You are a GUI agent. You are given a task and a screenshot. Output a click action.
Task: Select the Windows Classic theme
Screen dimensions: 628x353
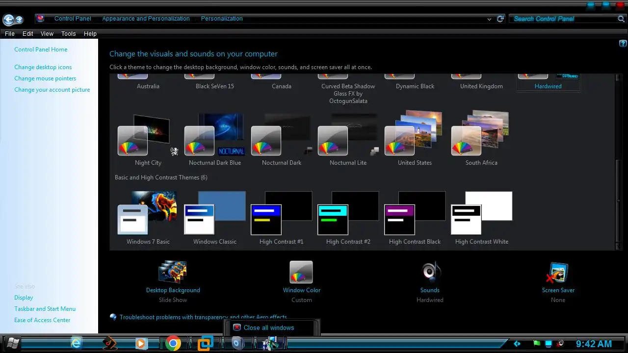[215, 218]
